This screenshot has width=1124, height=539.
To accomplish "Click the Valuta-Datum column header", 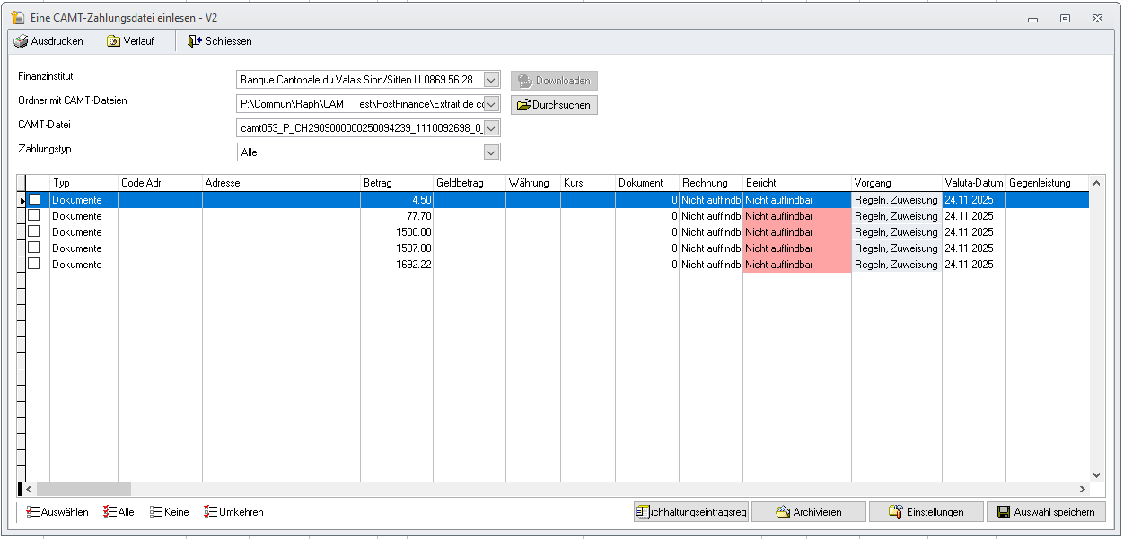I will coord(973,183).
